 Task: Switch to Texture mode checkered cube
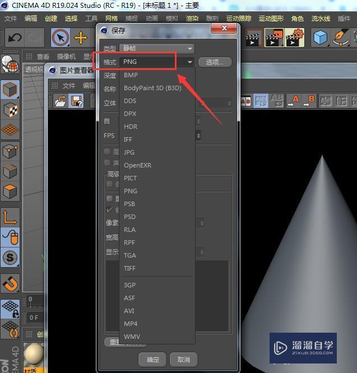tap(10, 110)
